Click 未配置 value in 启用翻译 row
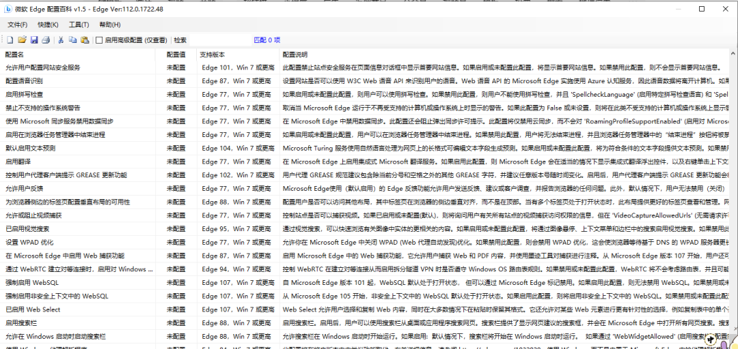The width and height of the screenshot is (738, 349). pos(176,162)
